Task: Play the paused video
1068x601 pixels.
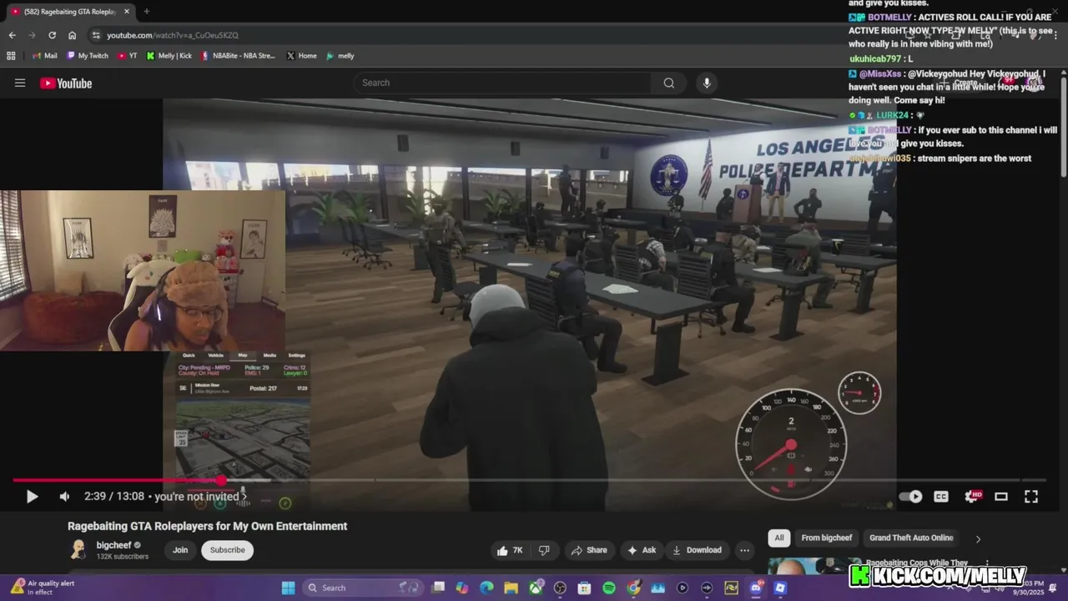Action: point(32,497)
